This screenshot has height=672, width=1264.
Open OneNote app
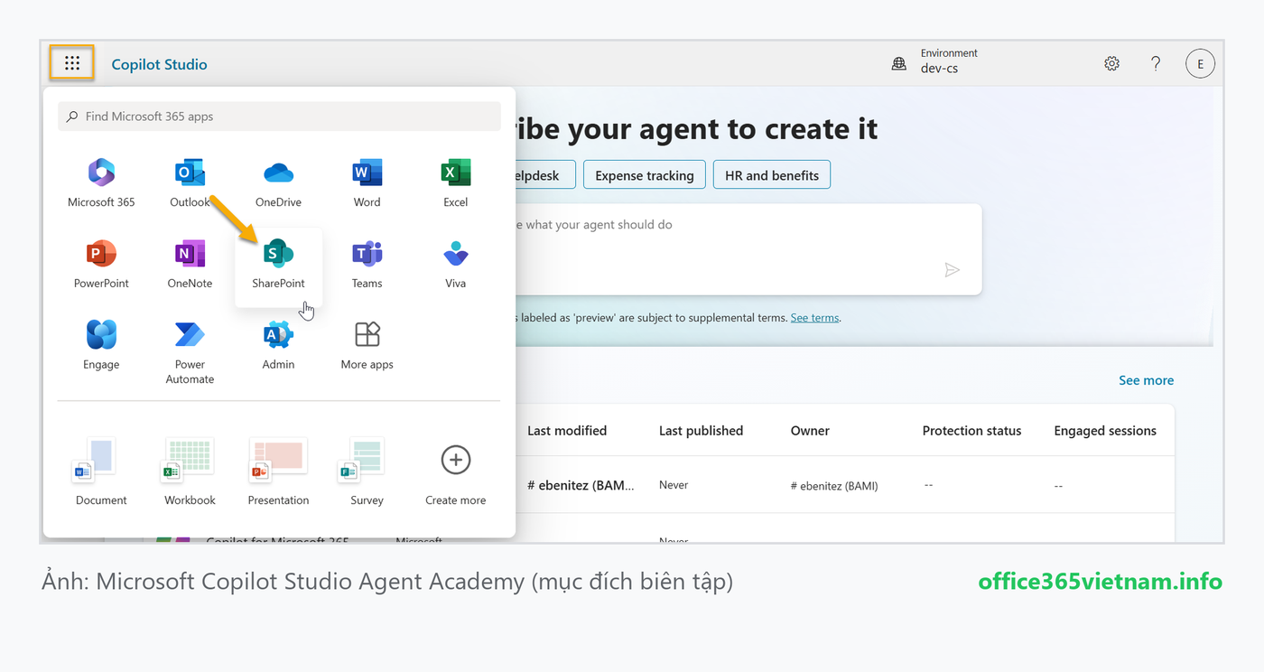pyautogui.click(x=190, y=265)
